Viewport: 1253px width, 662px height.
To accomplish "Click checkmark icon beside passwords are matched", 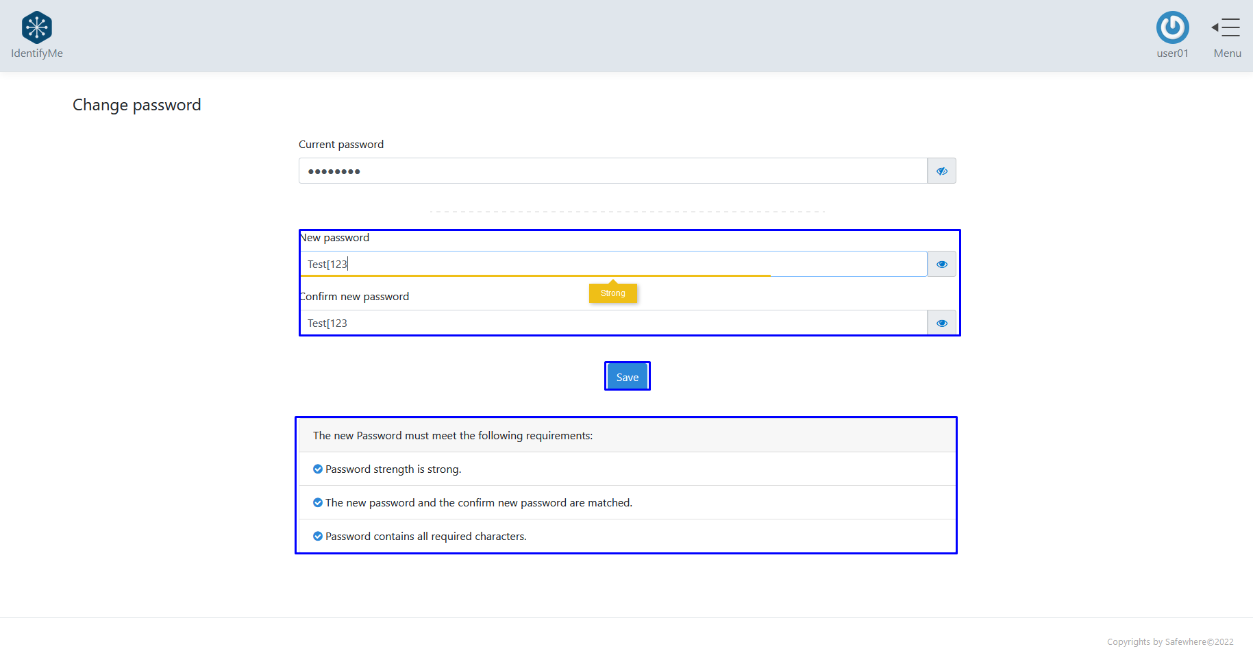I will [x=318, y=503].
